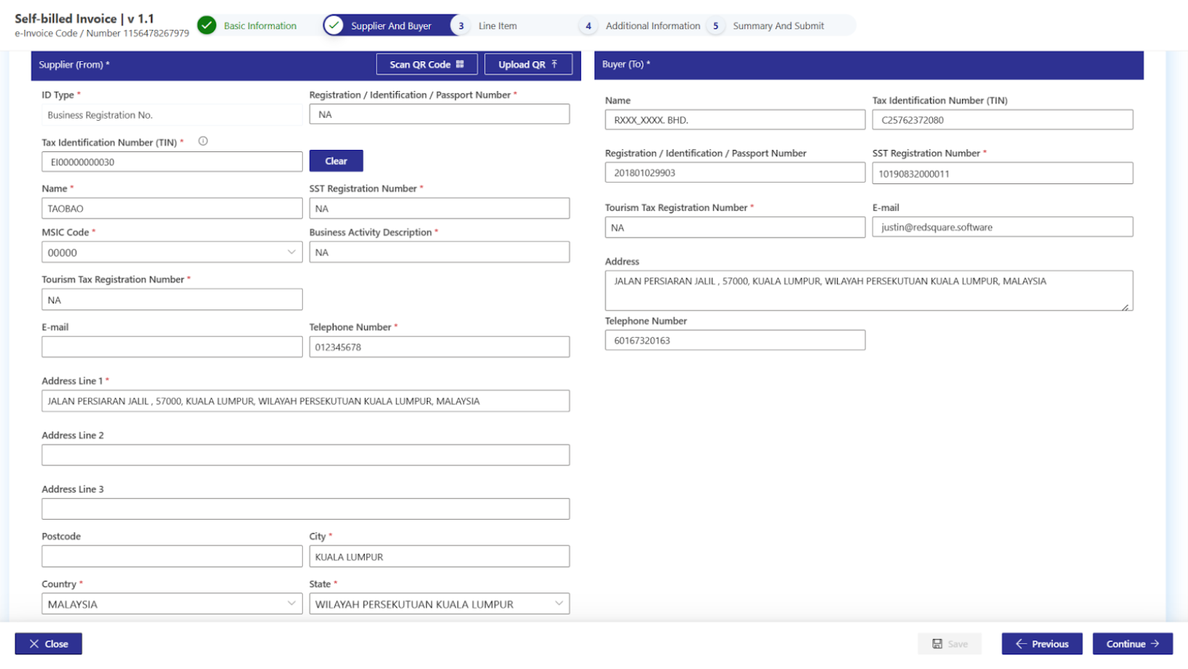Screen dimensions: 1188x669
Task: Close the self-billed invoice form
Action: pyautogui.click(x=48, y=644)
